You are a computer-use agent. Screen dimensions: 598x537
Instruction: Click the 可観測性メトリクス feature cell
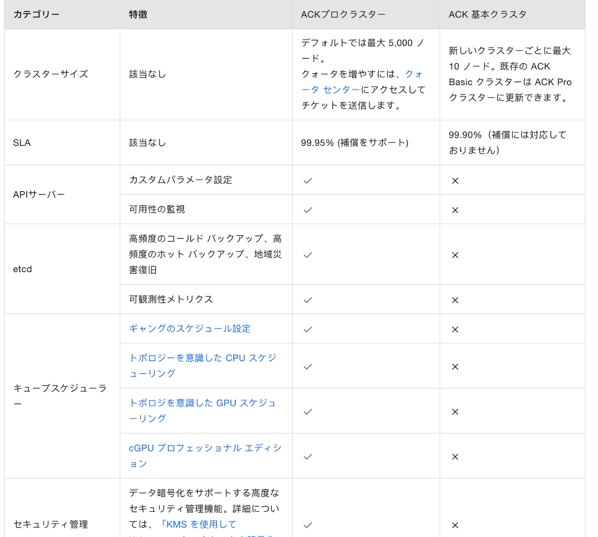tap(206, 299)
